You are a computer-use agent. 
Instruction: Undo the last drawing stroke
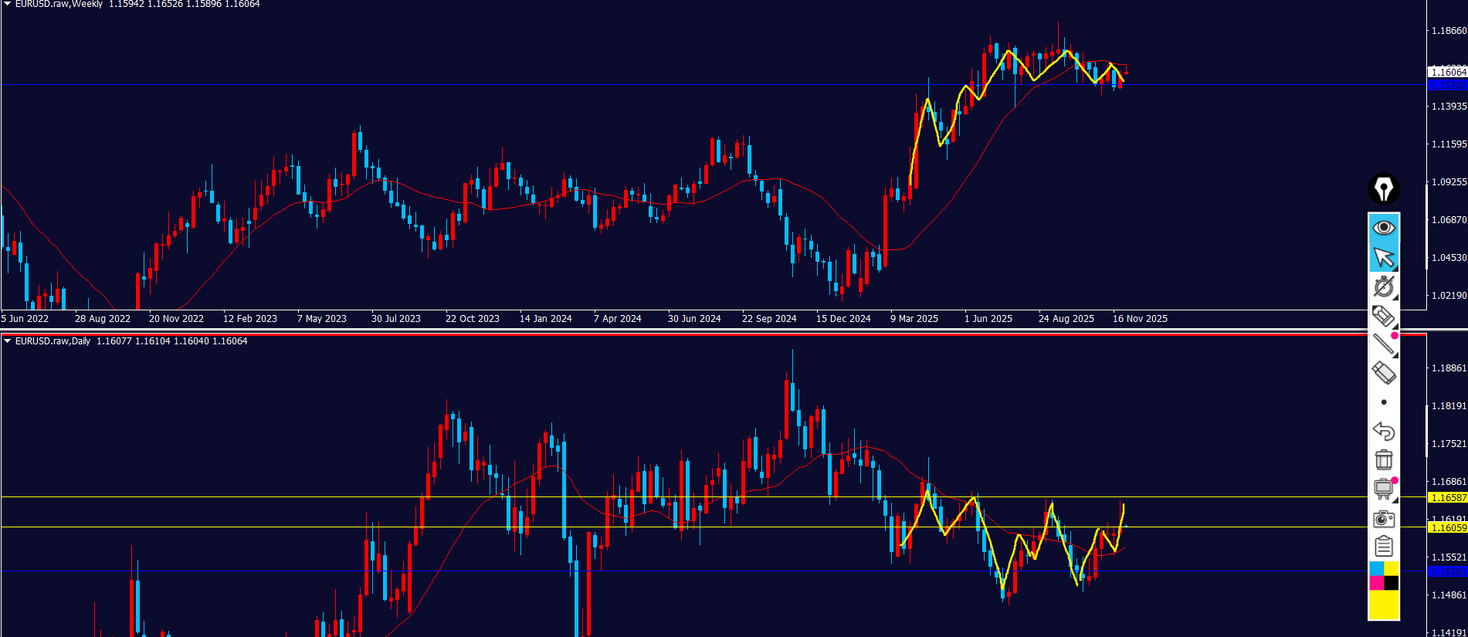click(1383, 431)
